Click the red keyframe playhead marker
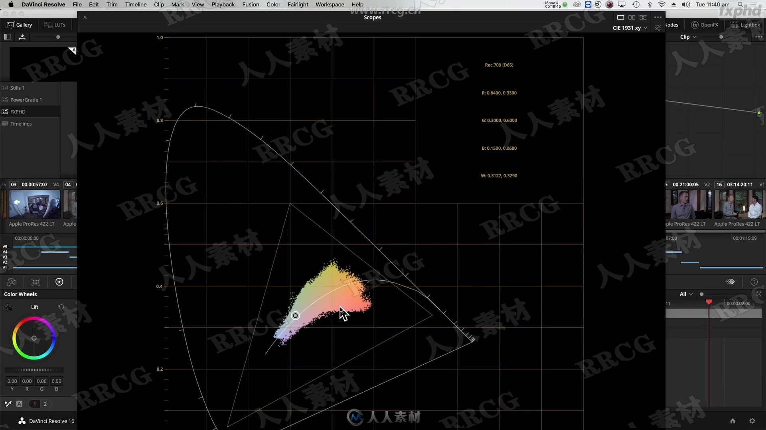This screenshot has height=430, width=766. point(709,302)
